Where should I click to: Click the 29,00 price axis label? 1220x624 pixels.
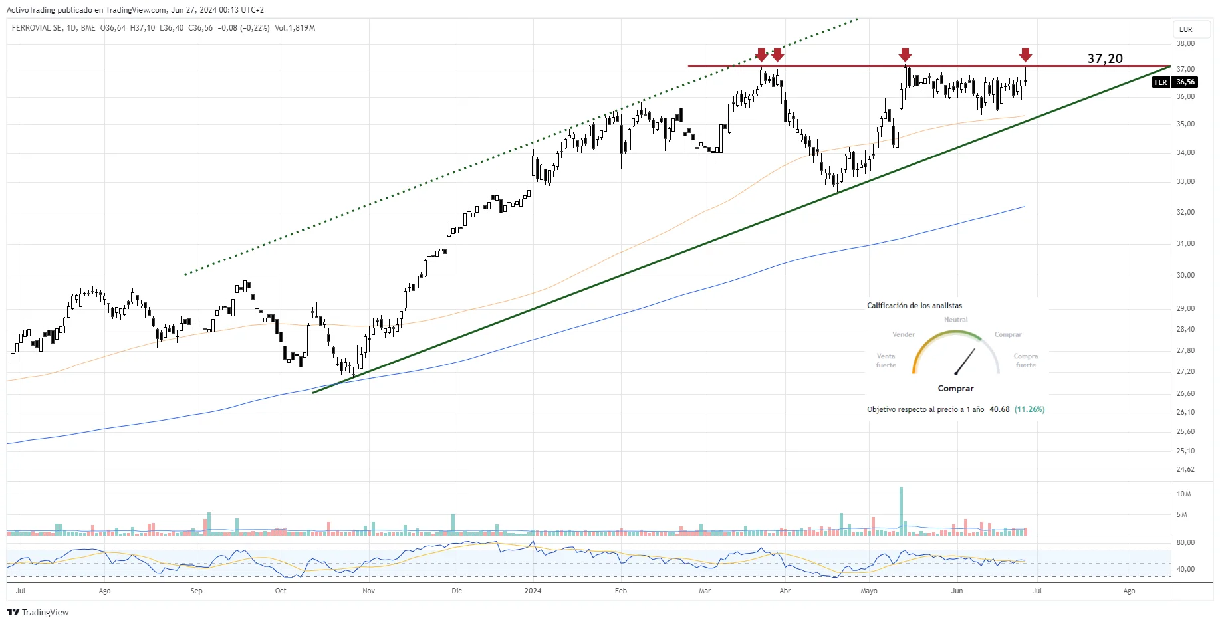click(1185, 308)
